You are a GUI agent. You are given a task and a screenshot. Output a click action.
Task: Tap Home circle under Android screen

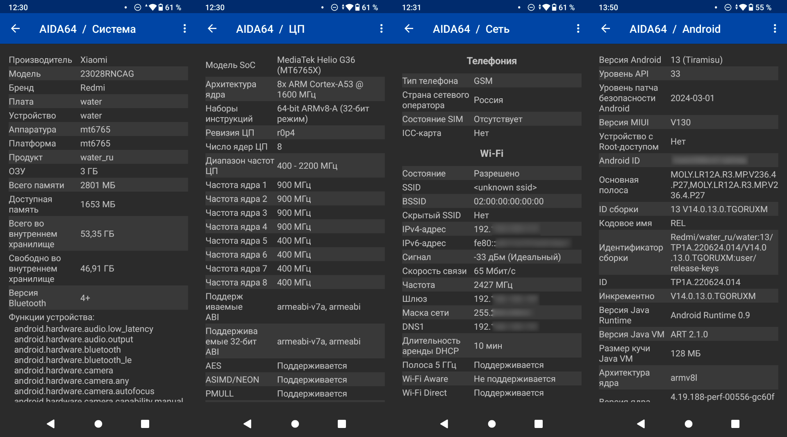(689, 424)
